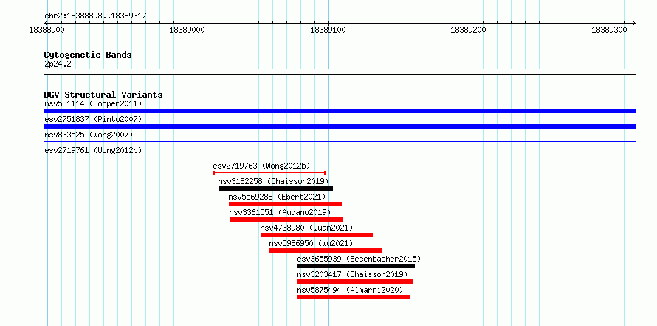Screen dimensions: 657x326
Task: Click the esv2719763 (Wong2012b) label
Action: (x=261, y=166)
